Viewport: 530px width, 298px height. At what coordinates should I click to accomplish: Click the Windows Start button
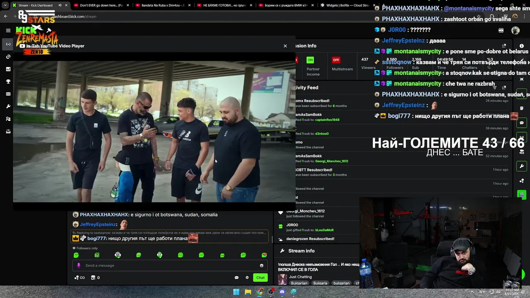coord(236,292)
